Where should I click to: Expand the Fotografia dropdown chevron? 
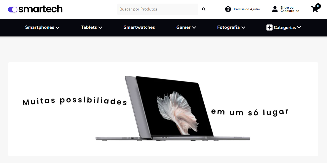click(x=243, y=28)
